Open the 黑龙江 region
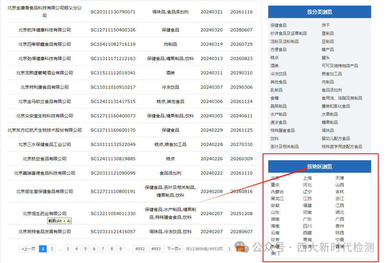 tap(277, 199)
